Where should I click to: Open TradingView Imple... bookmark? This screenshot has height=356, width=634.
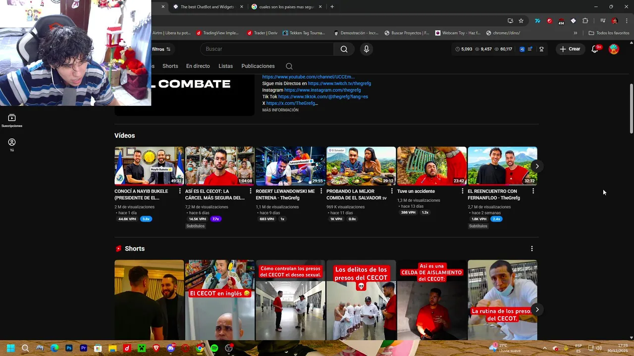(x=217, y=33)
